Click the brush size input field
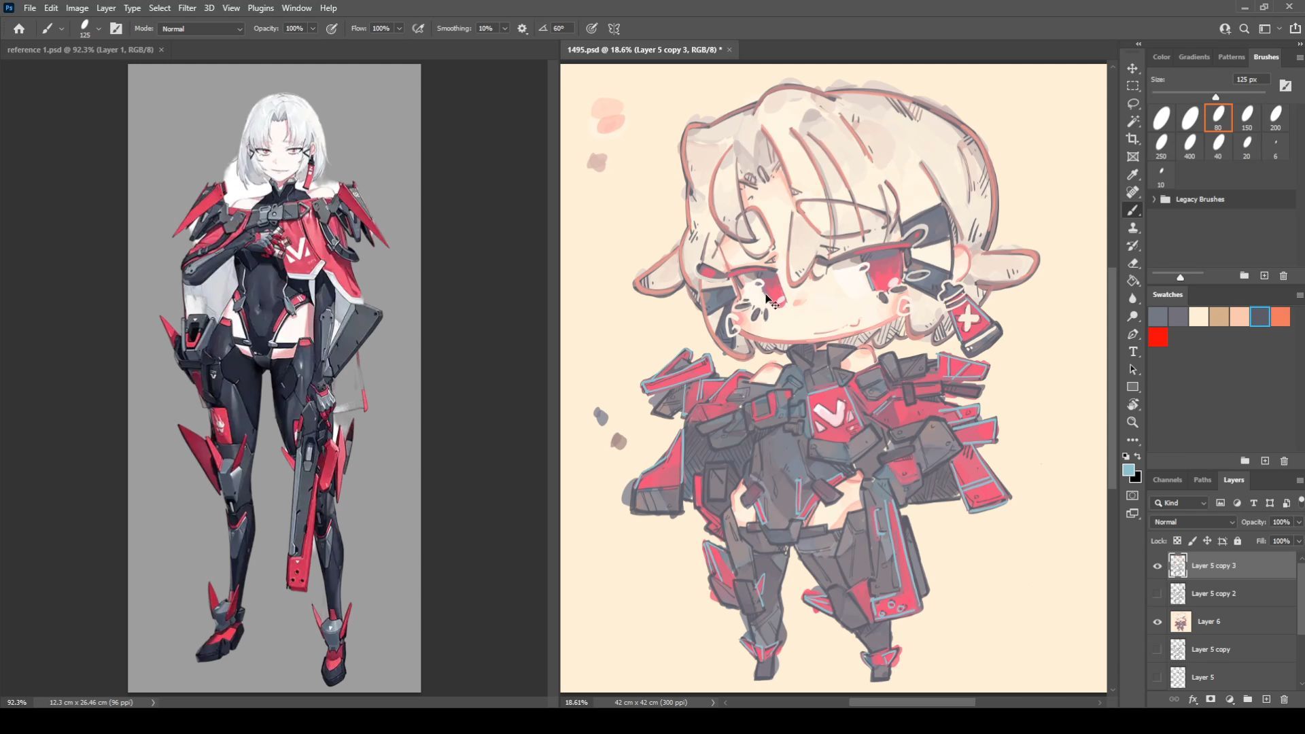This screenshot has height=734, width=1305. tap(1250, 80)
